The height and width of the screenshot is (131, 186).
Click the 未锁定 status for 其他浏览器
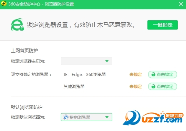coord(136,87)
